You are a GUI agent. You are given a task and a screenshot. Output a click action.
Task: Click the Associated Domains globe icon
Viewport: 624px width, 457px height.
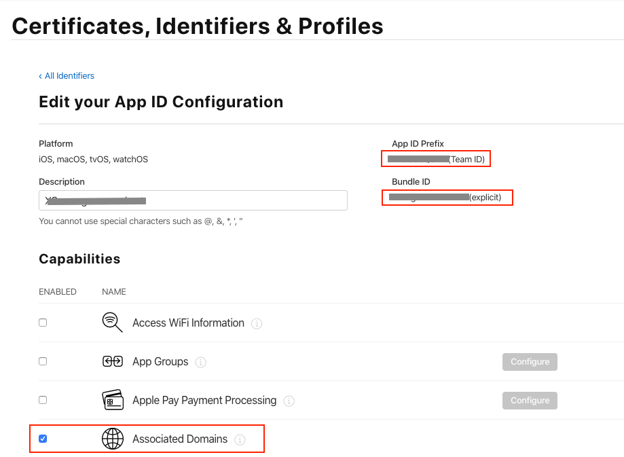(x=112, y=439)
